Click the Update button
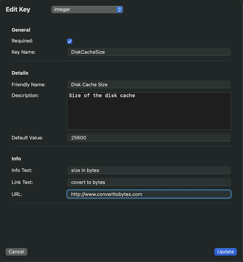The image size is (243, 262). pos(225,252)
